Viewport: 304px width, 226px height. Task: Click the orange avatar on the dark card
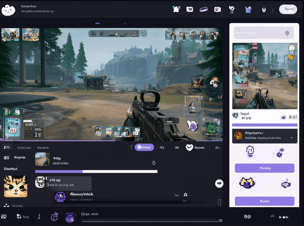point(238,136)
